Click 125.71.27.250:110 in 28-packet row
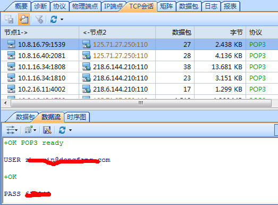The height and width of the screenshot is (205, 278). click(120, 55)
